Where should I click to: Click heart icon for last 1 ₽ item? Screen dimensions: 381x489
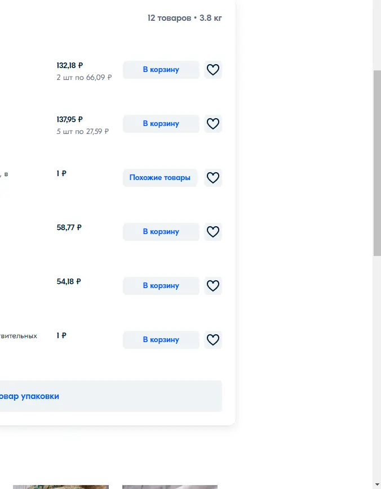point(213,340)
